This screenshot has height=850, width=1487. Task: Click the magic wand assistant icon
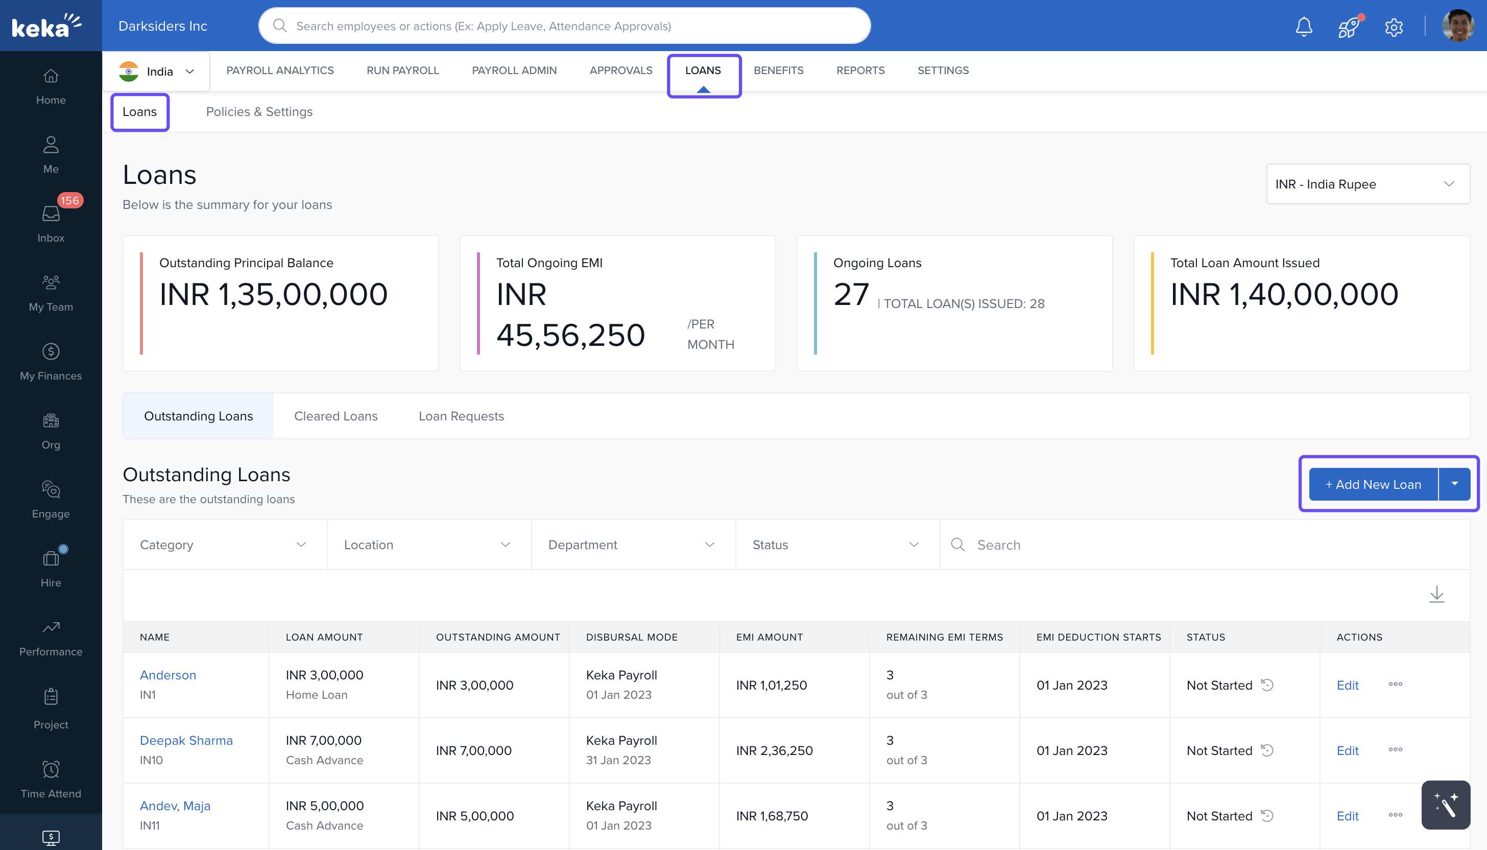[1446, 805]
